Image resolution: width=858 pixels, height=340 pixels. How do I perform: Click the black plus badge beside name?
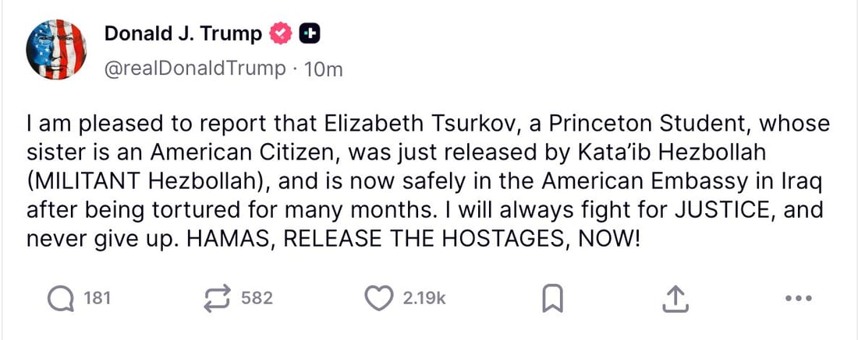(x=310, y=33)
